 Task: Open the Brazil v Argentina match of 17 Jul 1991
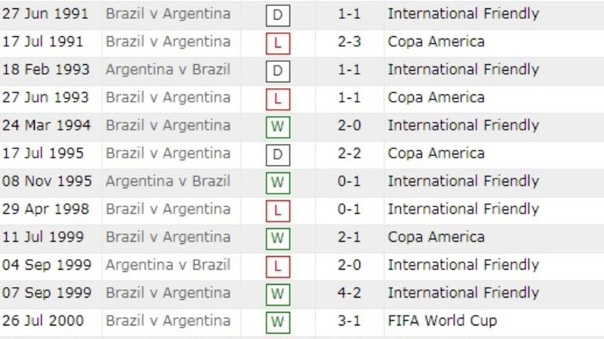pos(168,41)
